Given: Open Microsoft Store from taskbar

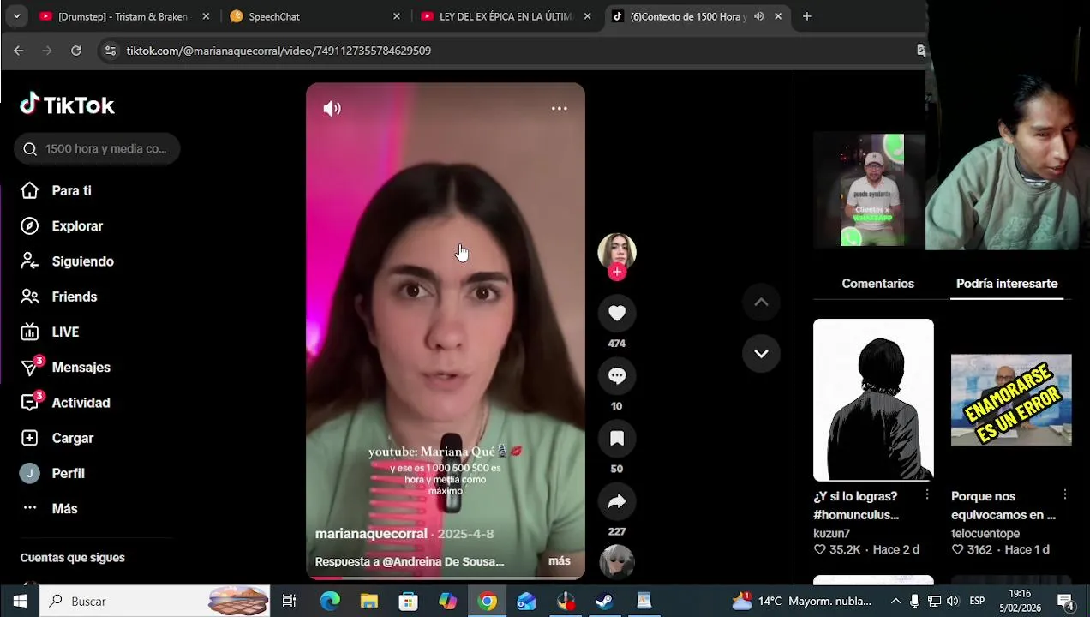Looking at the screenshot, I should pos(409,602).
